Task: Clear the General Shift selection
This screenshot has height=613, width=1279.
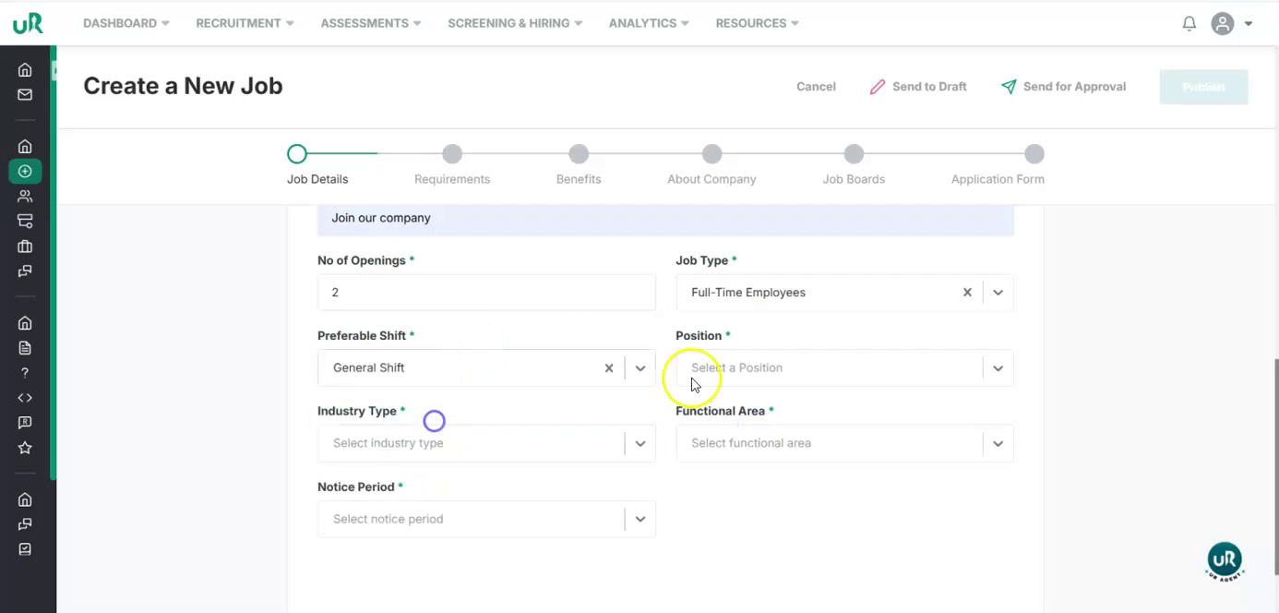Action: 609,368
